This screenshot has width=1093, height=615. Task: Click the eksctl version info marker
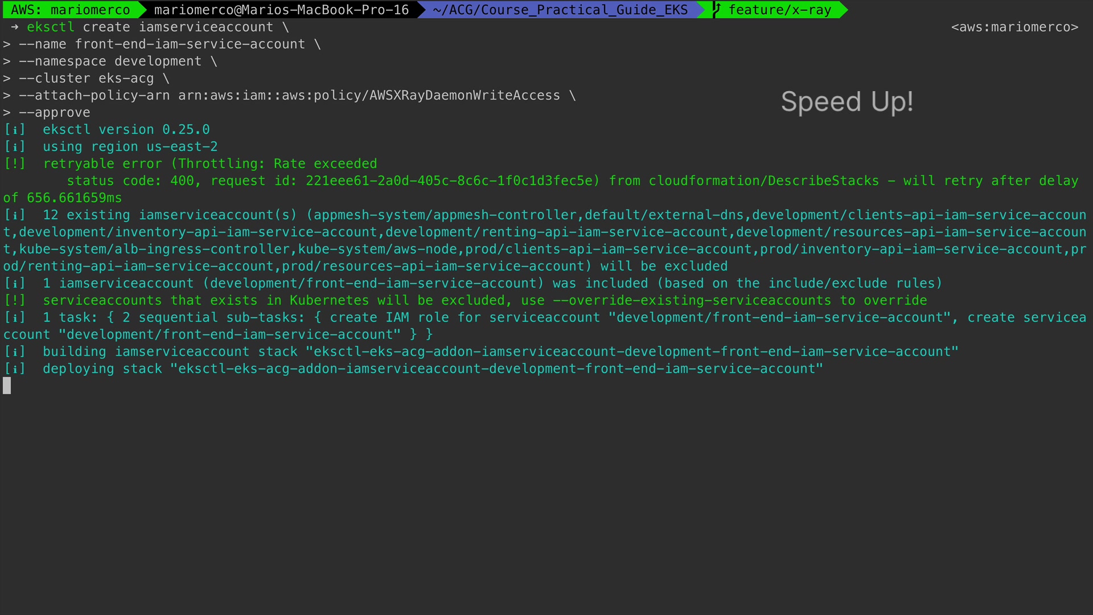tap(15, 130)
